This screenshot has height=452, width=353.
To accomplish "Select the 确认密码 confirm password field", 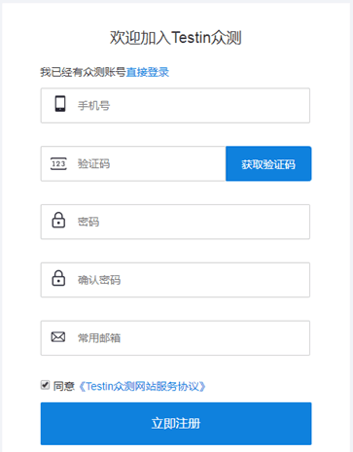I will pos(175,280).
